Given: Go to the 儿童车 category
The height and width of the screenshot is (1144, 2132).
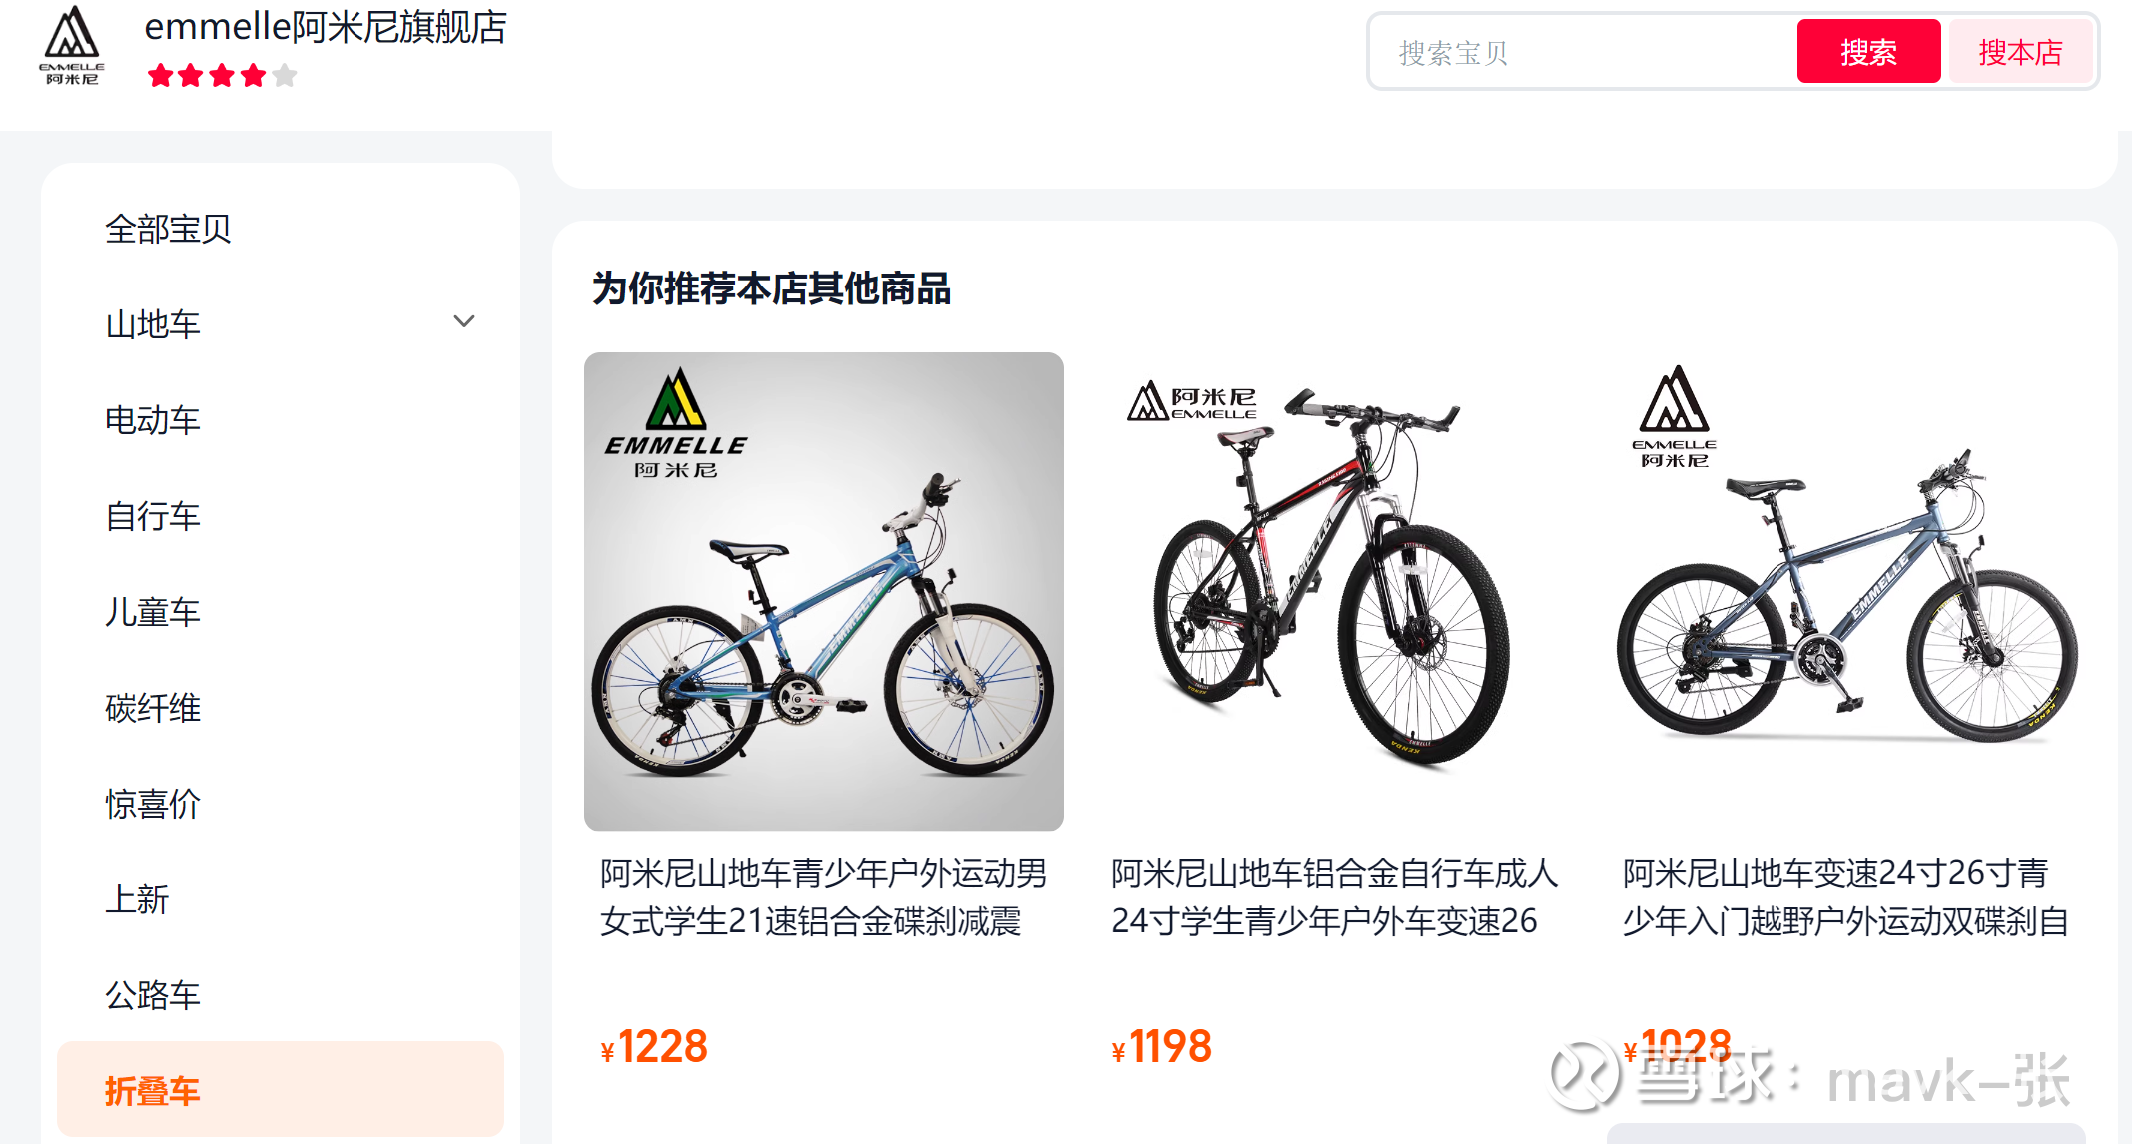Looking at the screenshot, I should [x=153, y=612].
